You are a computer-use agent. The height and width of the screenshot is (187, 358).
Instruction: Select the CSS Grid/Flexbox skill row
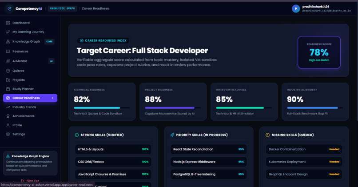pos(113,162)
